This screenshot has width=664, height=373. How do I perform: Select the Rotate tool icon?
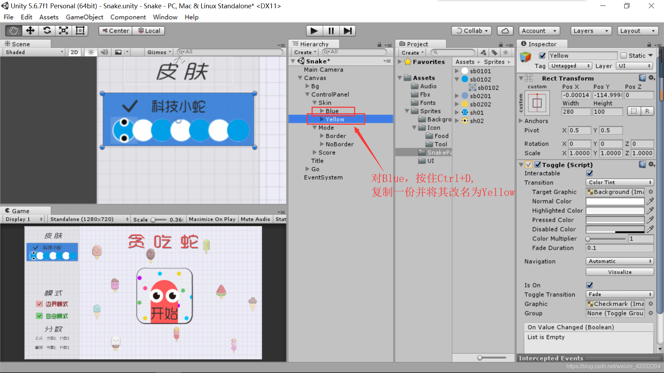click(47, 30)
